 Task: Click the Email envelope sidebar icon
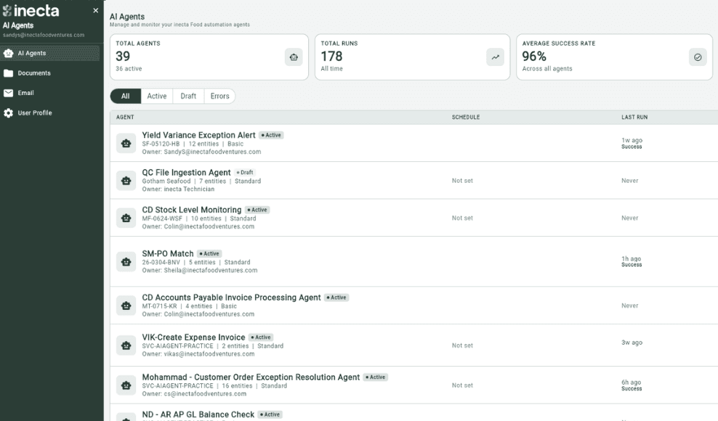8,93
